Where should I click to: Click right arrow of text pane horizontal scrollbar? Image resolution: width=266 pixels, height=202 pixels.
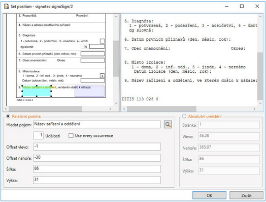point(254,109)
